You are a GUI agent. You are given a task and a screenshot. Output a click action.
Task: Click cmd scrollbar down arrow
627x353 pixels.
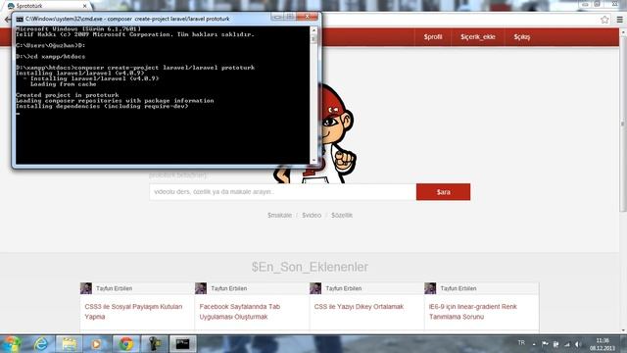click(x=313, y=161)
